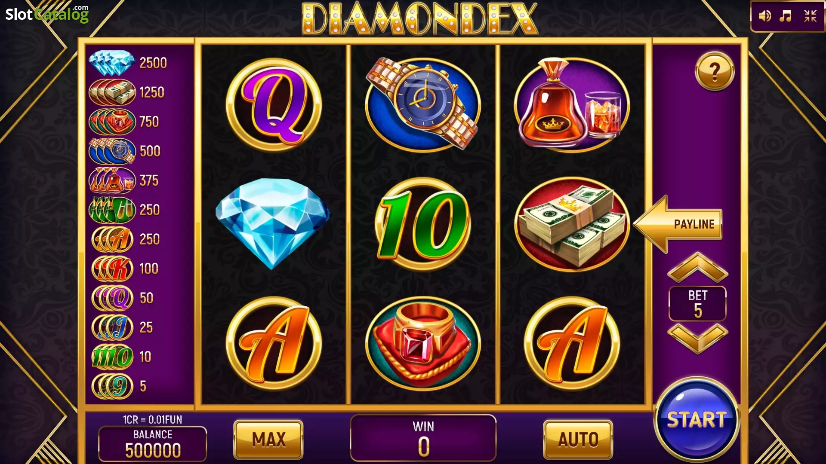Click the ruby ring reel symbol
The image size is (826, 464).
pos(423,344)
